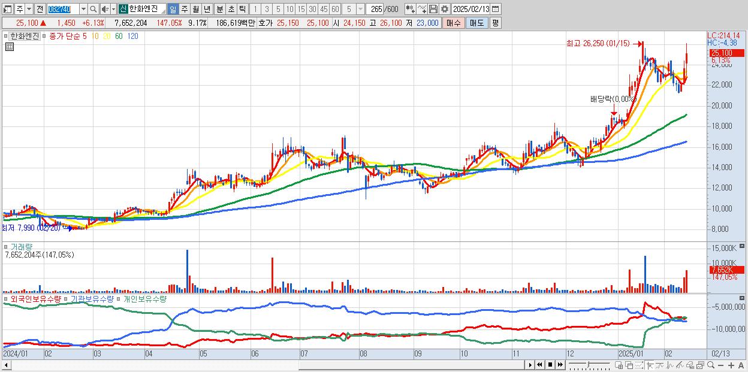Zoom out with the minus icon

pos(720,365)
